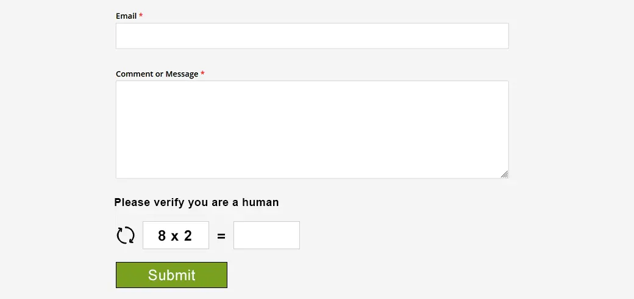Click the Email field label
The image size is (634, 299).
pyautogui.click(x=126, y=16)
